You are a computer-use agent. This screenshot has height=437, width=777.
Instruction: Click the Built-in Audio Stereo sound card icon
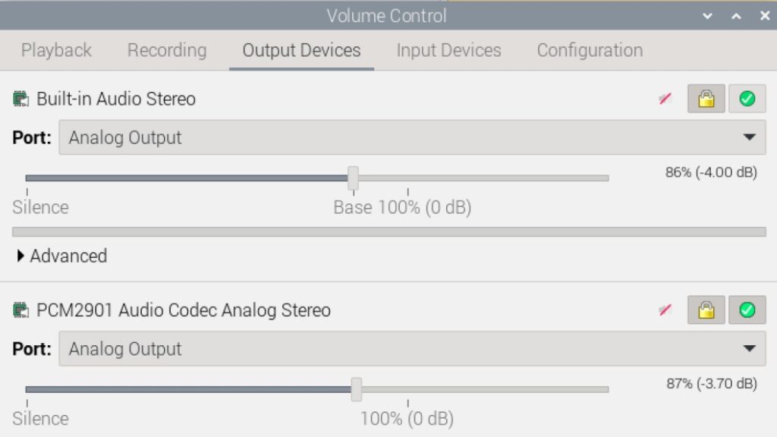[x=20, y=99]
